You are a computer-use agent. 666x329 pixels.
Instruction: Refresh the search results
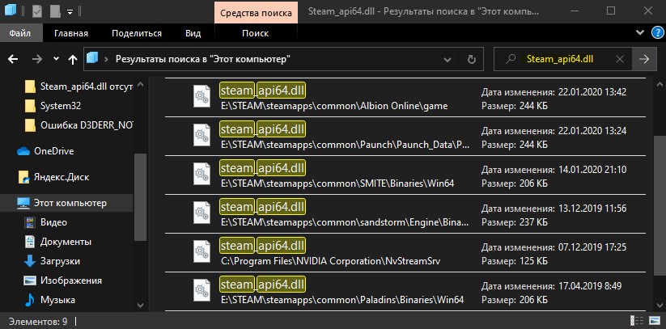(471, 60)
